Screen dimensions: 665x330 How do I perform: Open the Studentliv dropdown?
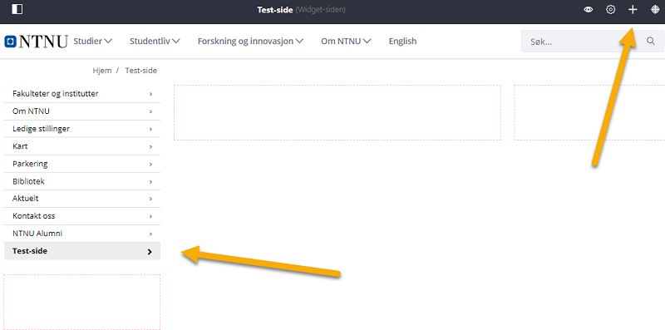[155, 41]
